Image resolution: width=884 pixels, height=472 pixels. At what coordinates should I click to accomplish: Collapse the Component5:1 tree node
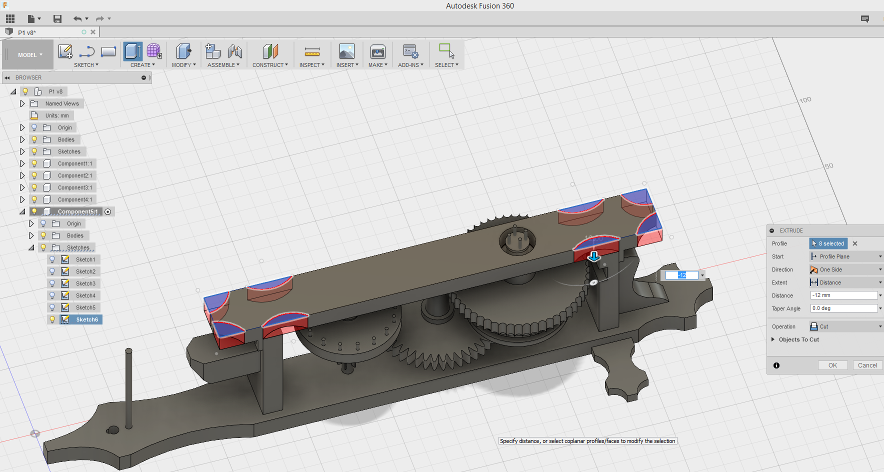[x=22, y=211]
